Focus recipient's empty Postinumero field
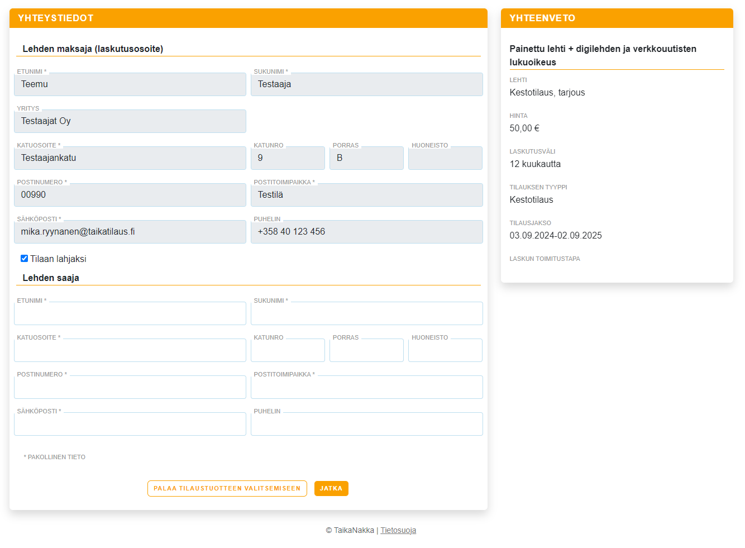The image size is (745, 548). (x=130, y=387)
